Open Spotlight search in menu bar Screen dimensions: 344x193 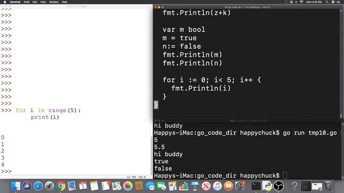click(x=327, y=2)
